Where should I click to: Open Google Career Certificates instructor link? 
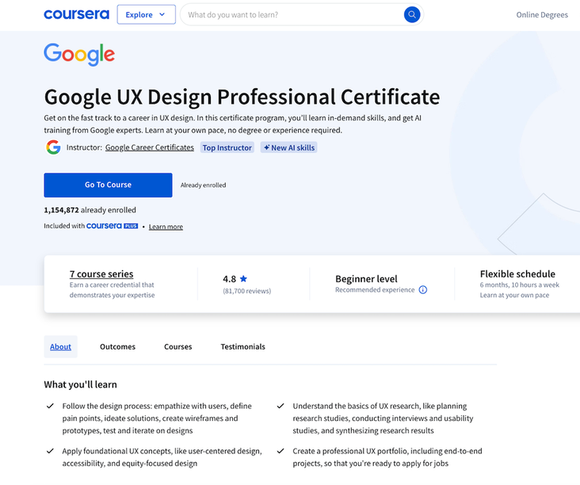pyautogui.click(x=150, y=147)
